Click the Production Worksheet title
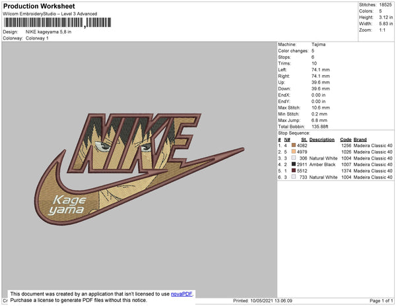 39,6
